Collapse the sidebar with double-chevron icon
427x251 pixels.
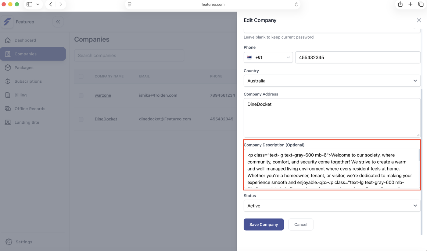(x=58, y=22)
